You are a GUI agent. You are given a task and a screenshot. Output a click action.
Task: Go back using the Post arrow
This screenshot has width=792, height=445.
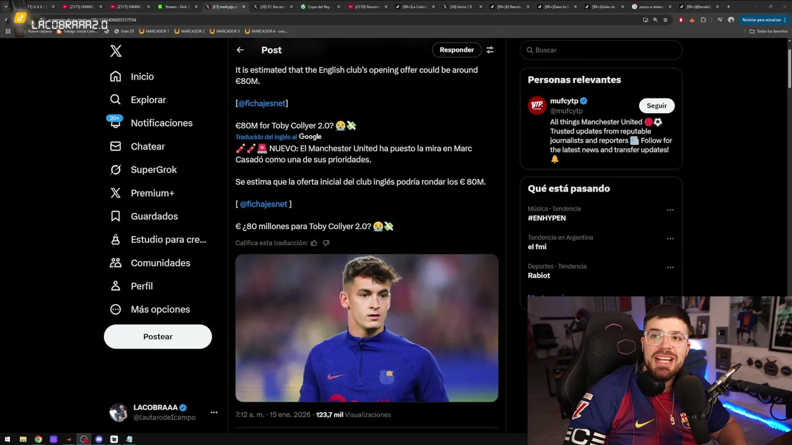[240, 50]
